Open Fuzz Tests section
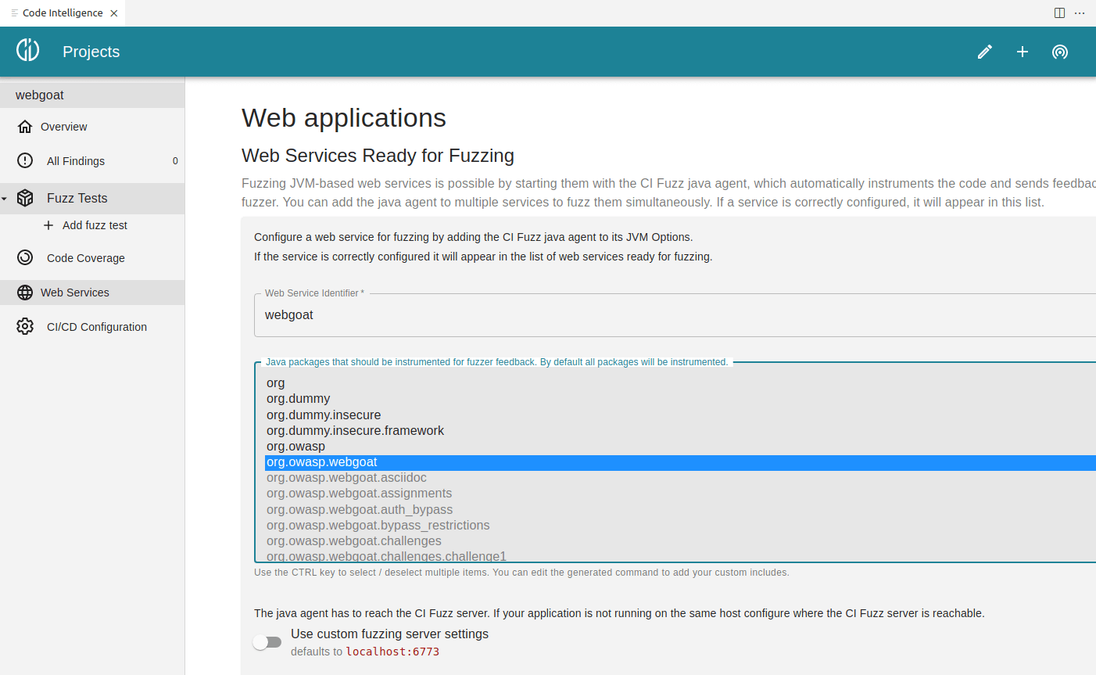Viewport: 1096px width, 675px height. (92, 199)
